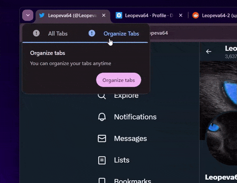Viewport: 237px width, 183px height.
Task: Click the Notifications bell icon
Action: [102, 117]
